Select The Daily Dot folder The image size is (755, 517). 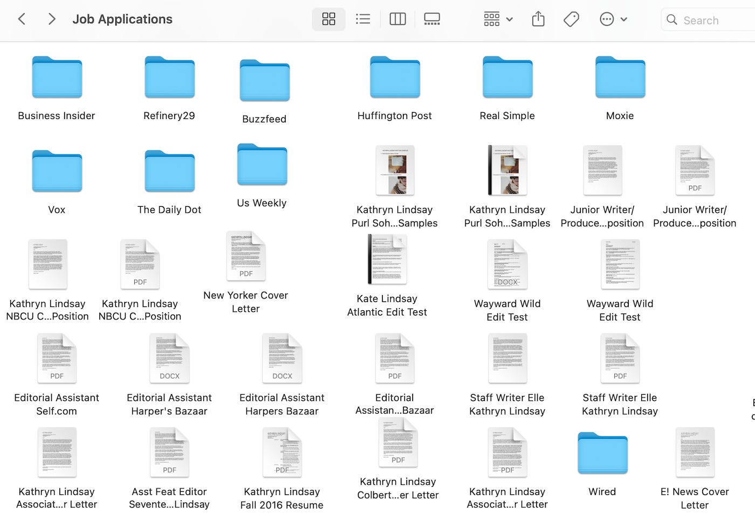(x=169, y=171)
